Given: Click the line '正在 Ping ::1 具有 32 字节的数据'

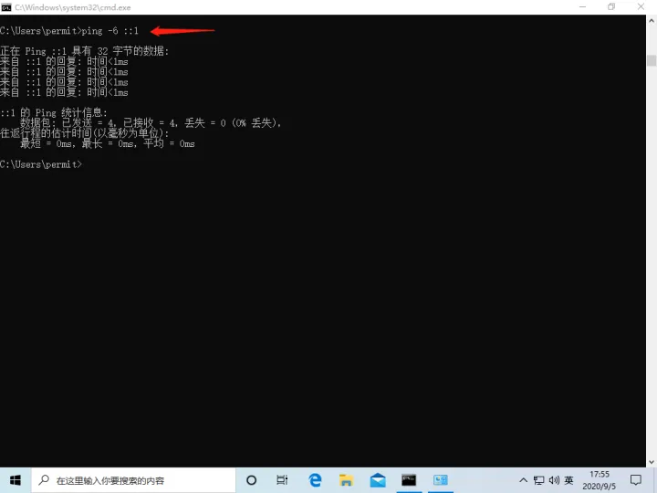Looking at the screenshot, I should tap(84, 51).
